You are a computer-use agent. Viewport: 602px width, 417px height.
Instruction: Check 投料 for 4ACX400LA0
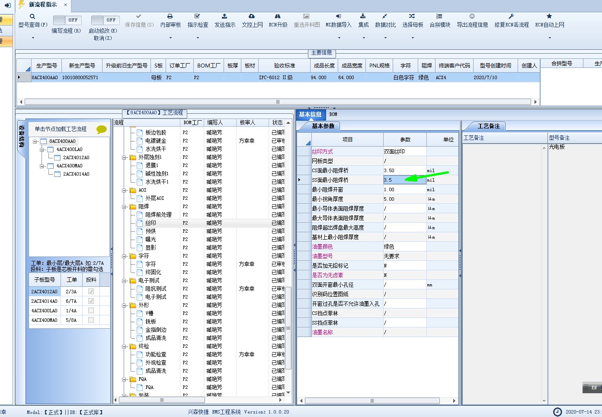pyautogui.click(x=91, y=311)
